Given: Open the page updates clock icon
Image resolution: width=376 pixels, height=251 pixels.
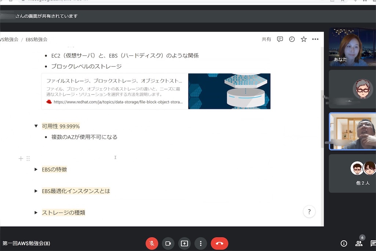Looking at the screenshot, I should click(292, 39).
